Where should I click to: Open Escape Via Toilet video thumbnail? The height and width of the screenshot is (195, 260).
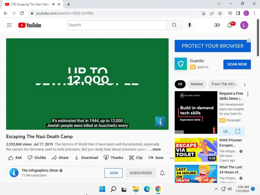click(196, 150)
